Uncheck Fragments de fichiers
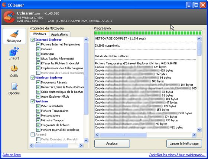The height and width of the screenshot is (159, 208). tap(38, 125)
